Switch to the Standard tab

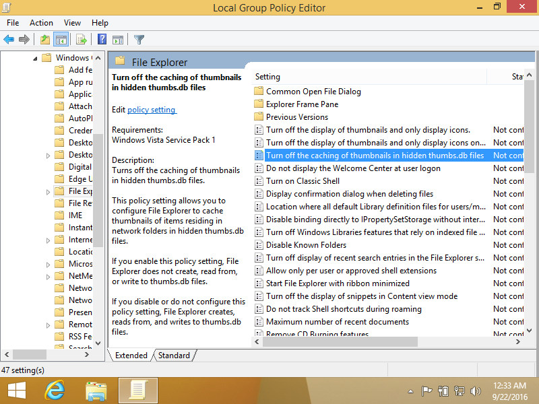tap(174, 356)
